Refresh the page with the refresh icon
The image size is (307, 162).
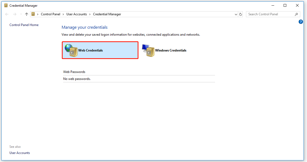click(240, 14)
